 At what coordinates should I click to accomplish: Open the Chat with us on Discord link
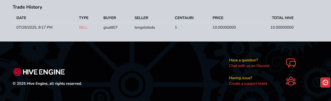coord(249,66)
